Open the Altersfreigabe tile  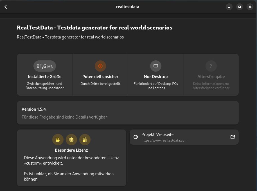[211, 75]
